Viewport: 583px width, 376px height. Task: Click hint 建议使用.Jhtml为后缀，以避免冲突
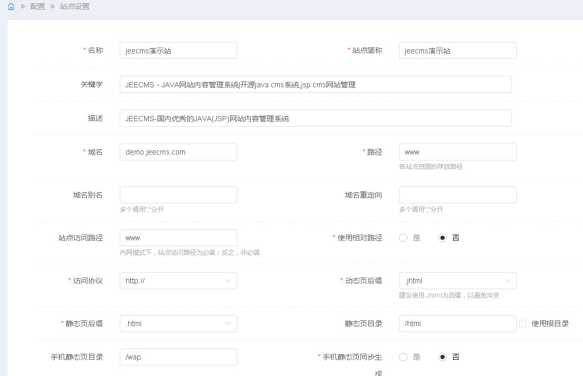449,295
